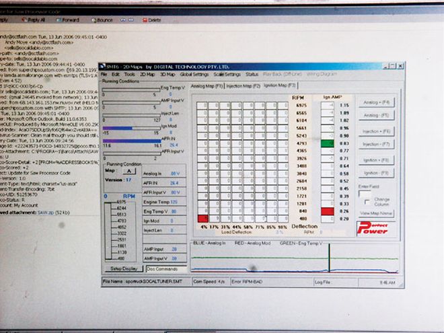Minimize the SMT6 window
Viewport: 444px width, 333px height.
tap(385, 66)
